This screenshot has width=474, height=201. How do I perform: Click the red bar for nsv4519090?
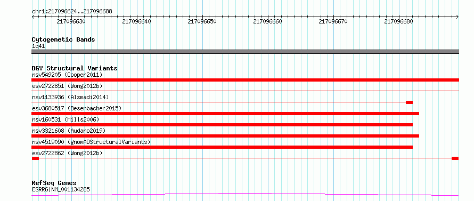[x=222, y=147]
